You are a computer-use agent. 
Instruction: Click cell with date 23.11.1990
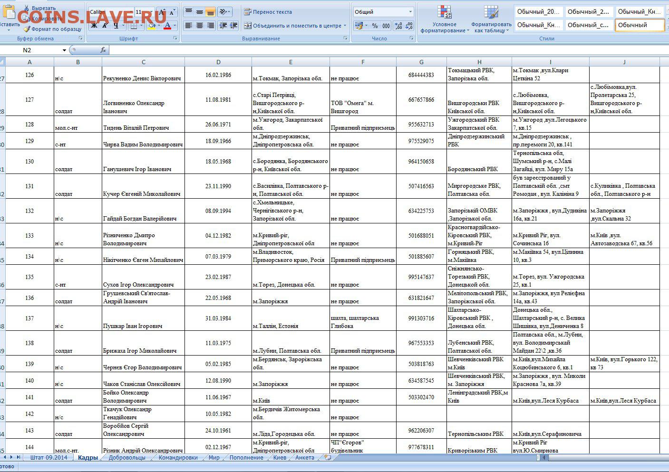coord(218,186)
